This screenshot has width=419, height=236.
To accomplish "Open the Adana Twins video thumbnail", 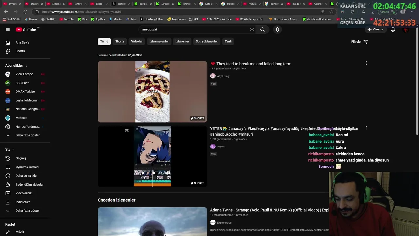I will 152,222.
